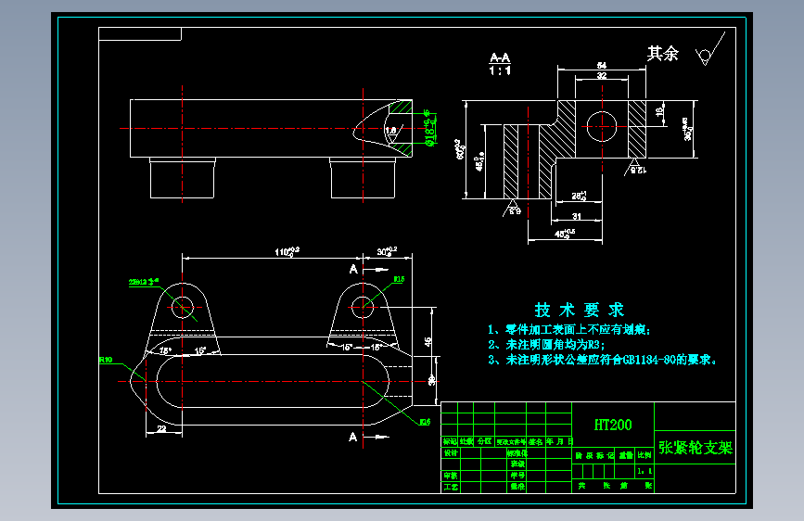
Task: Click the 30 dimension above the plan view
Action: (387, 251)
